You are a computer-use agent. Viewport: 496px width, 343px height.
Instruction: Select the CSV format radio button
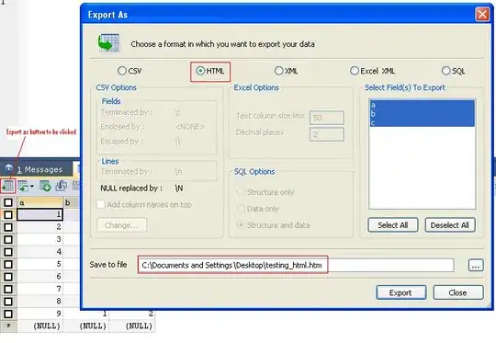pos(122,71)
